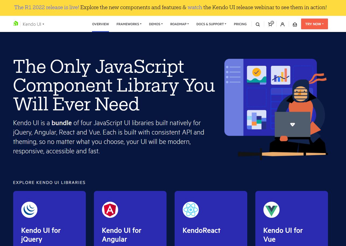Viewport: 346px width, 246px height.
Task: Open the search magnifier icon
Action: (x=257, y=24)
